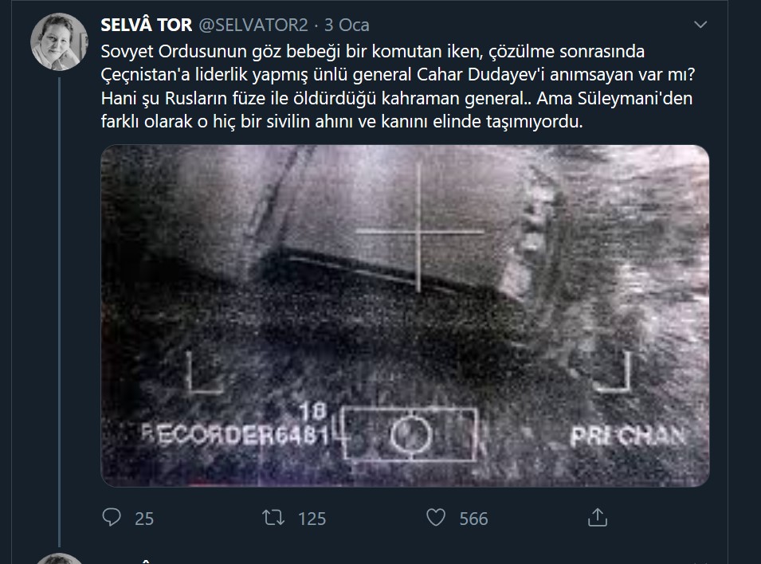The height and width of the screenshot is (564, 761).
Task: Click the RECORDER6481 text in the image
Action: tap(235, 433)
